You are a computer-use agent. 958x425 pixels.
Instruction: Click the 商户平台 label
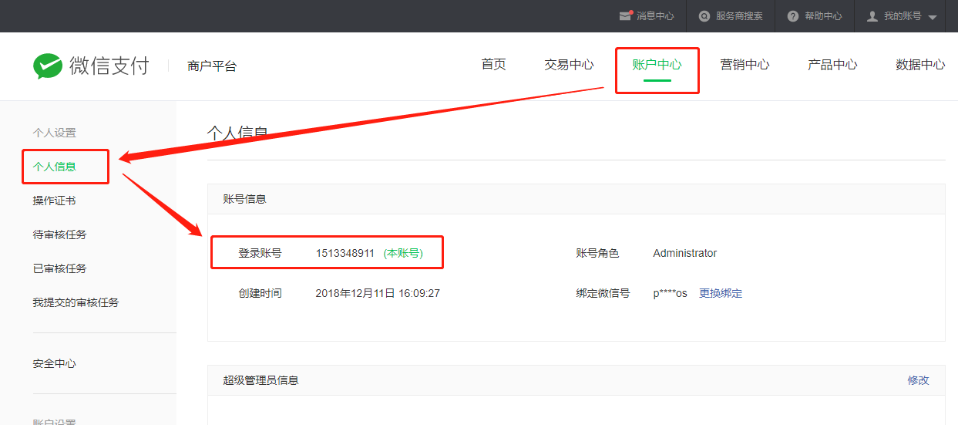(212, 66)
